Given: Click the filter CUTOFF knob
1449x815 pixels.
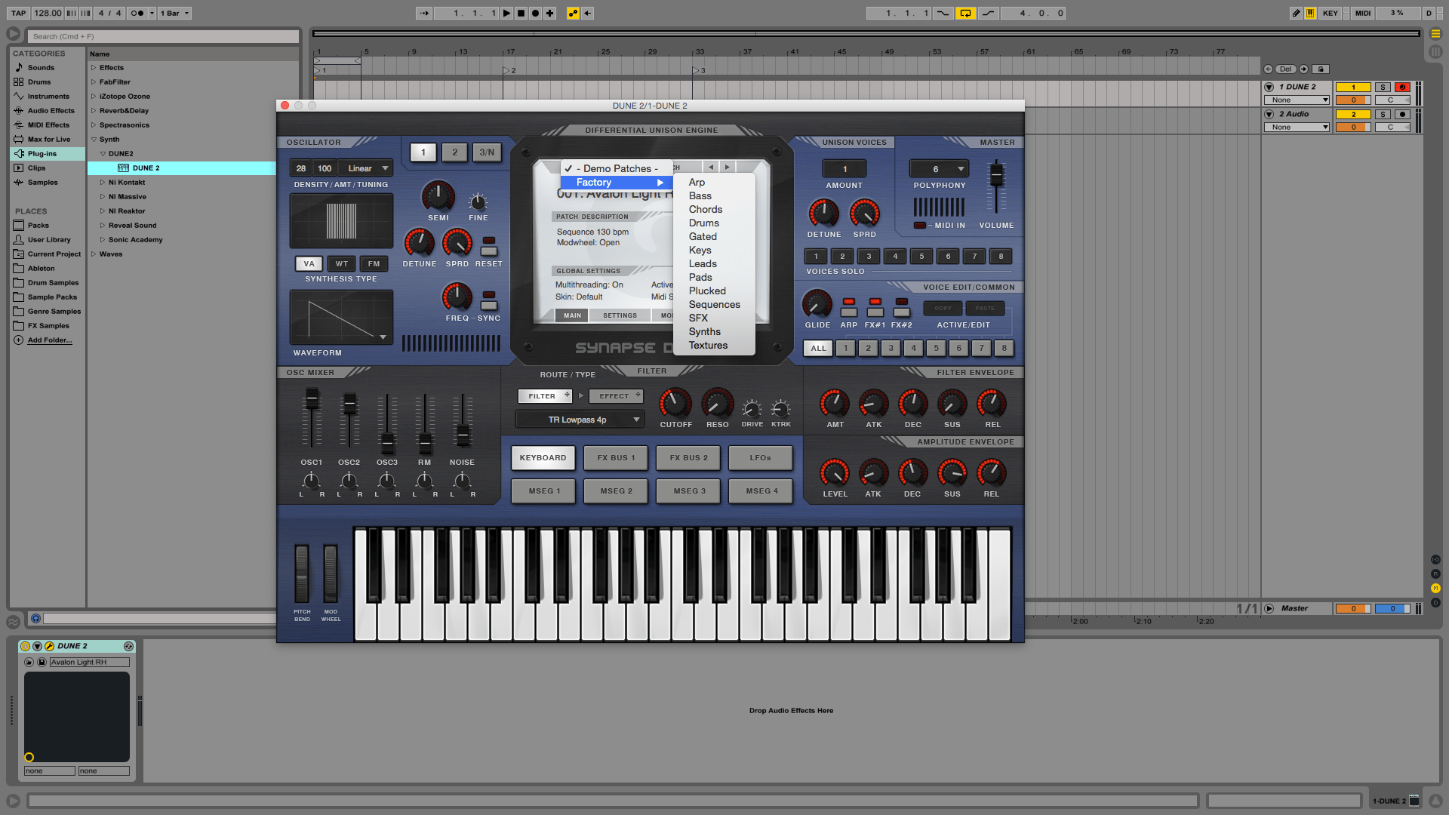Looking at the screenshot, I should [675, 404].
